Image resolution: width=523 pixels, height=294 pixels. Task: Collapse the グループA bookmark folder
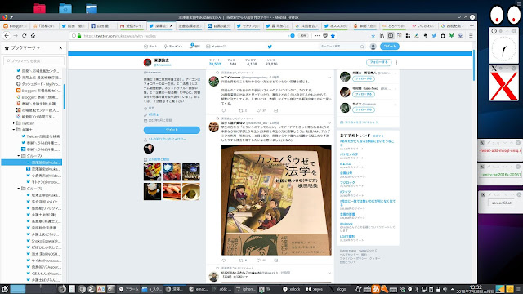[x=19, y=156]
